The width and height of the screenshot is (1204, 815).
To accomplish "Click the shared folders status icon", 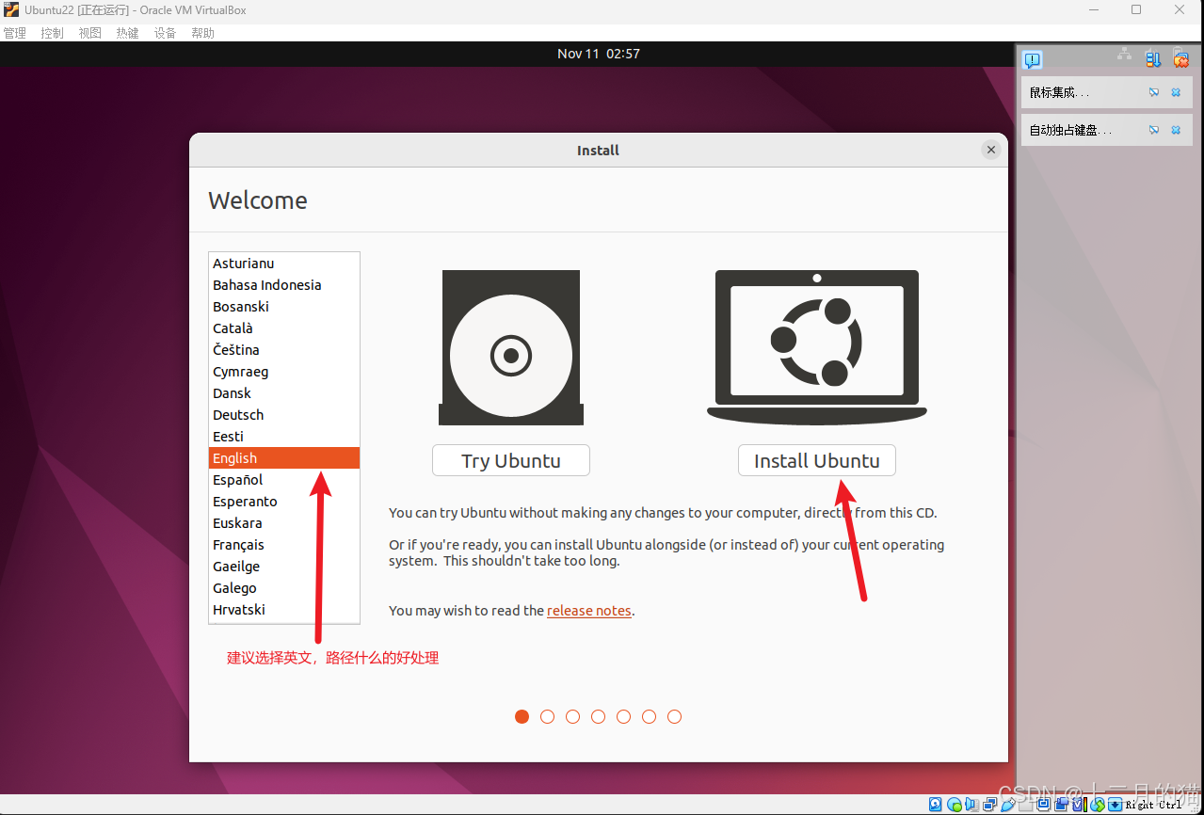I will click(x=1026, y=805).
